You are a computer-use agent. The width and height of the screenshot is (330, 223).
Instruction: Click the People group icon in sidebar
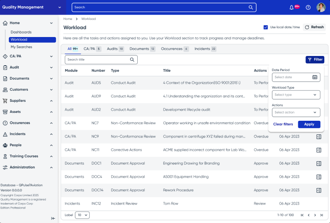(x=5, y=145)
